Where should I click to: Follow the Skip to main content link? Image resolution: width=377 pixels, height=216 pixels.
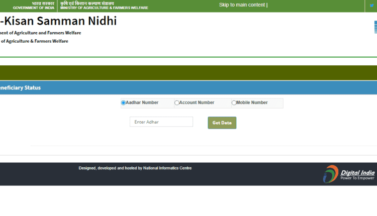tap(242, 5)
